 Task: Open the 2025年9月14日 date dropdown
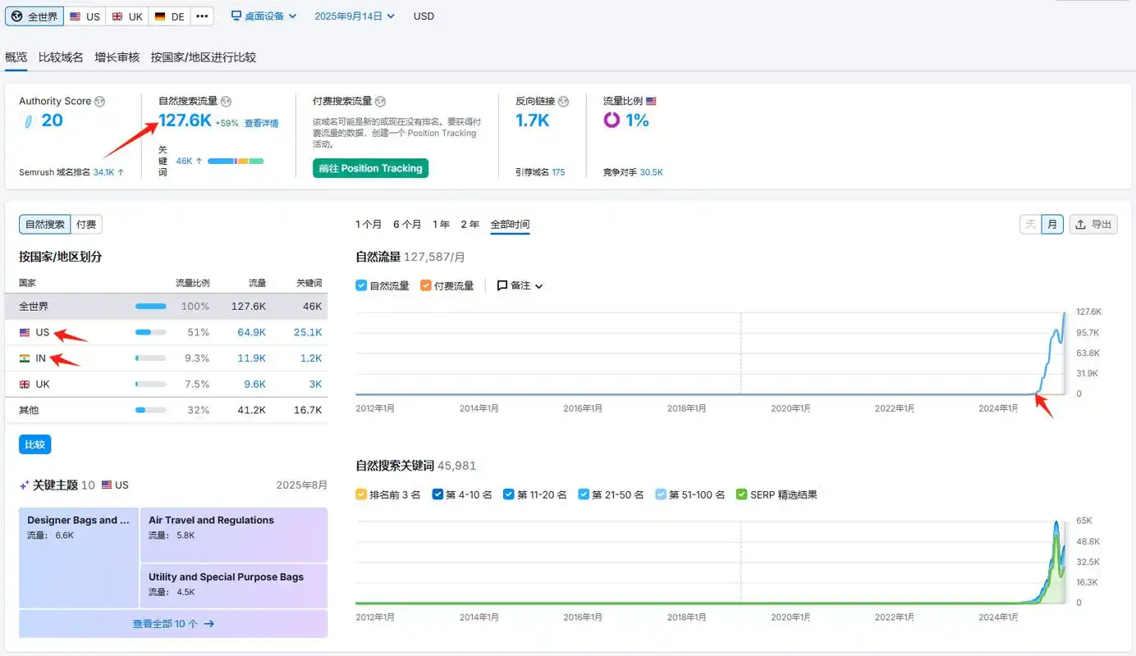[353, 16]
